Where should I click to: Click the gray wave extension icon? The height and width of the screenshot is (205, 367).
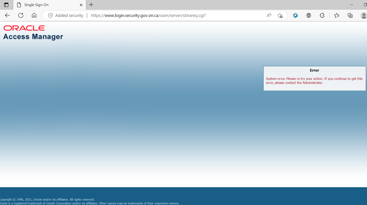tap(309, 15)
